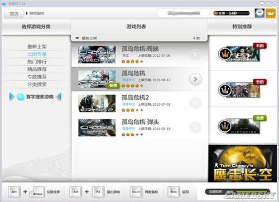Open the 游戏超市 breadcrumb link

37,13
